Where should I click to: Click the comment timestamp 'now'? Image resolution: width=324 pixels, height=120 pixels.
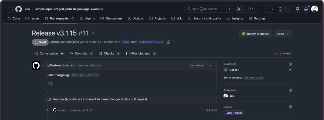[x=98, y=65]
